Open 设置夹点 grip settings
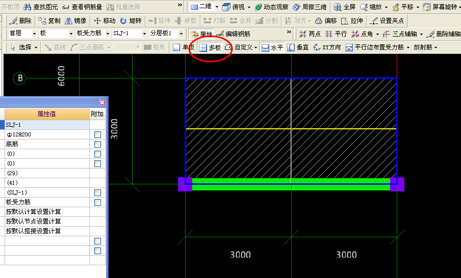Image resolution: width=461 pixels, height=278 pixels. 387,21
